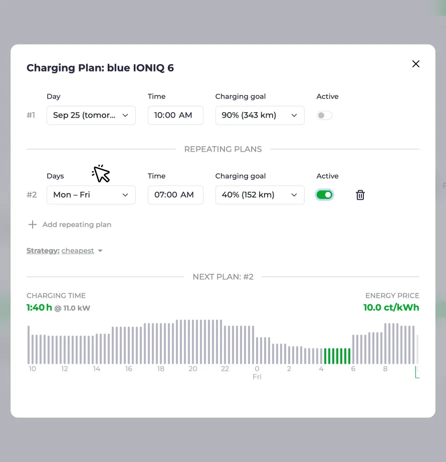Open the Day dropdown showing Sep 25
Image resolution: width=446 pixels, height=462 pixels.
[x=91, y=115]
